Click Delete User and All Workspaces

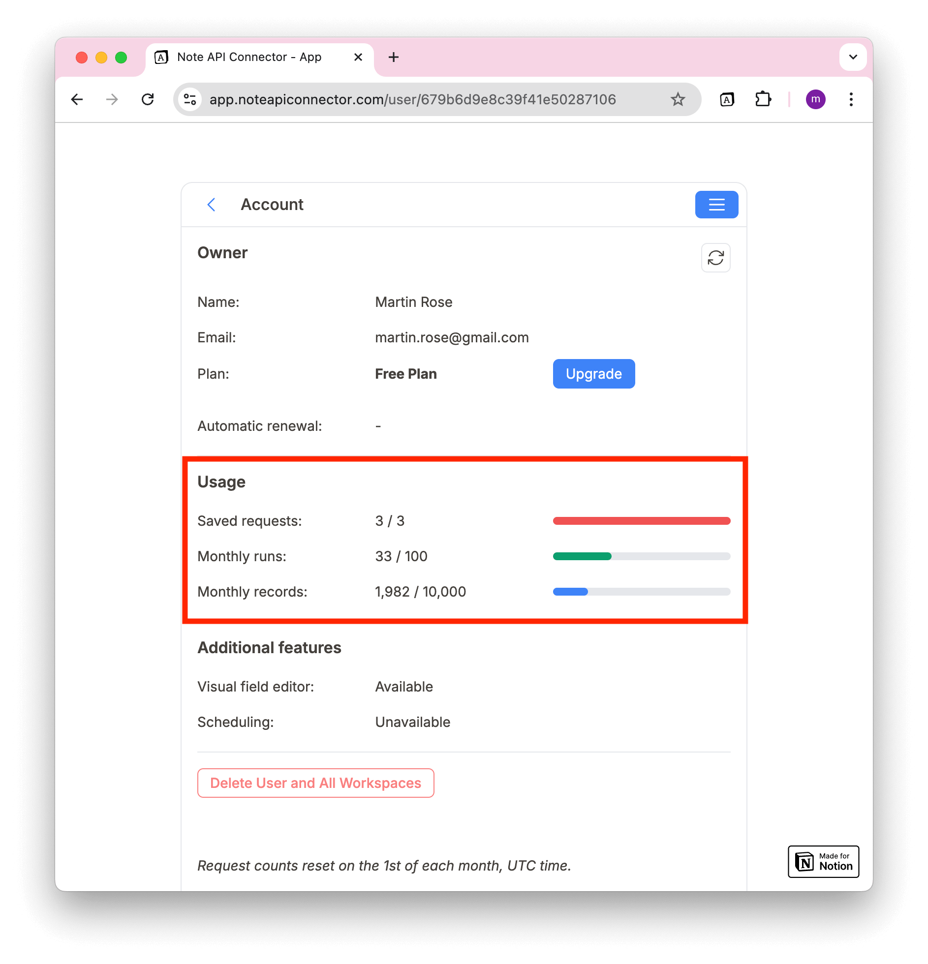pos(315,783)
